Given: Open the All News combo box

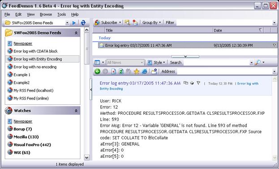Looking at the screenshot, I should pyautogui.click(x=125, y=62).
